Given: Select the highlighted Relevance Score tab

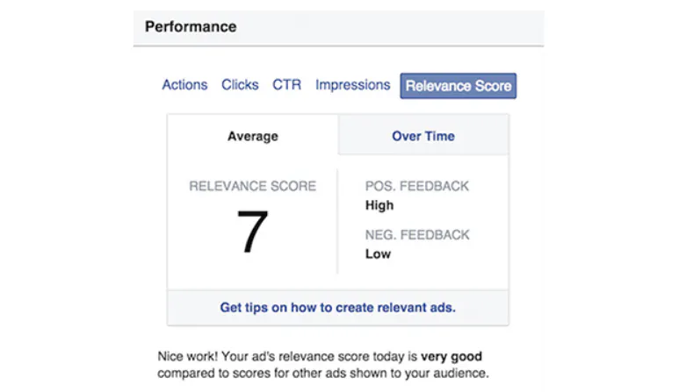Looking at the screenshot, I should click(458, 86).
